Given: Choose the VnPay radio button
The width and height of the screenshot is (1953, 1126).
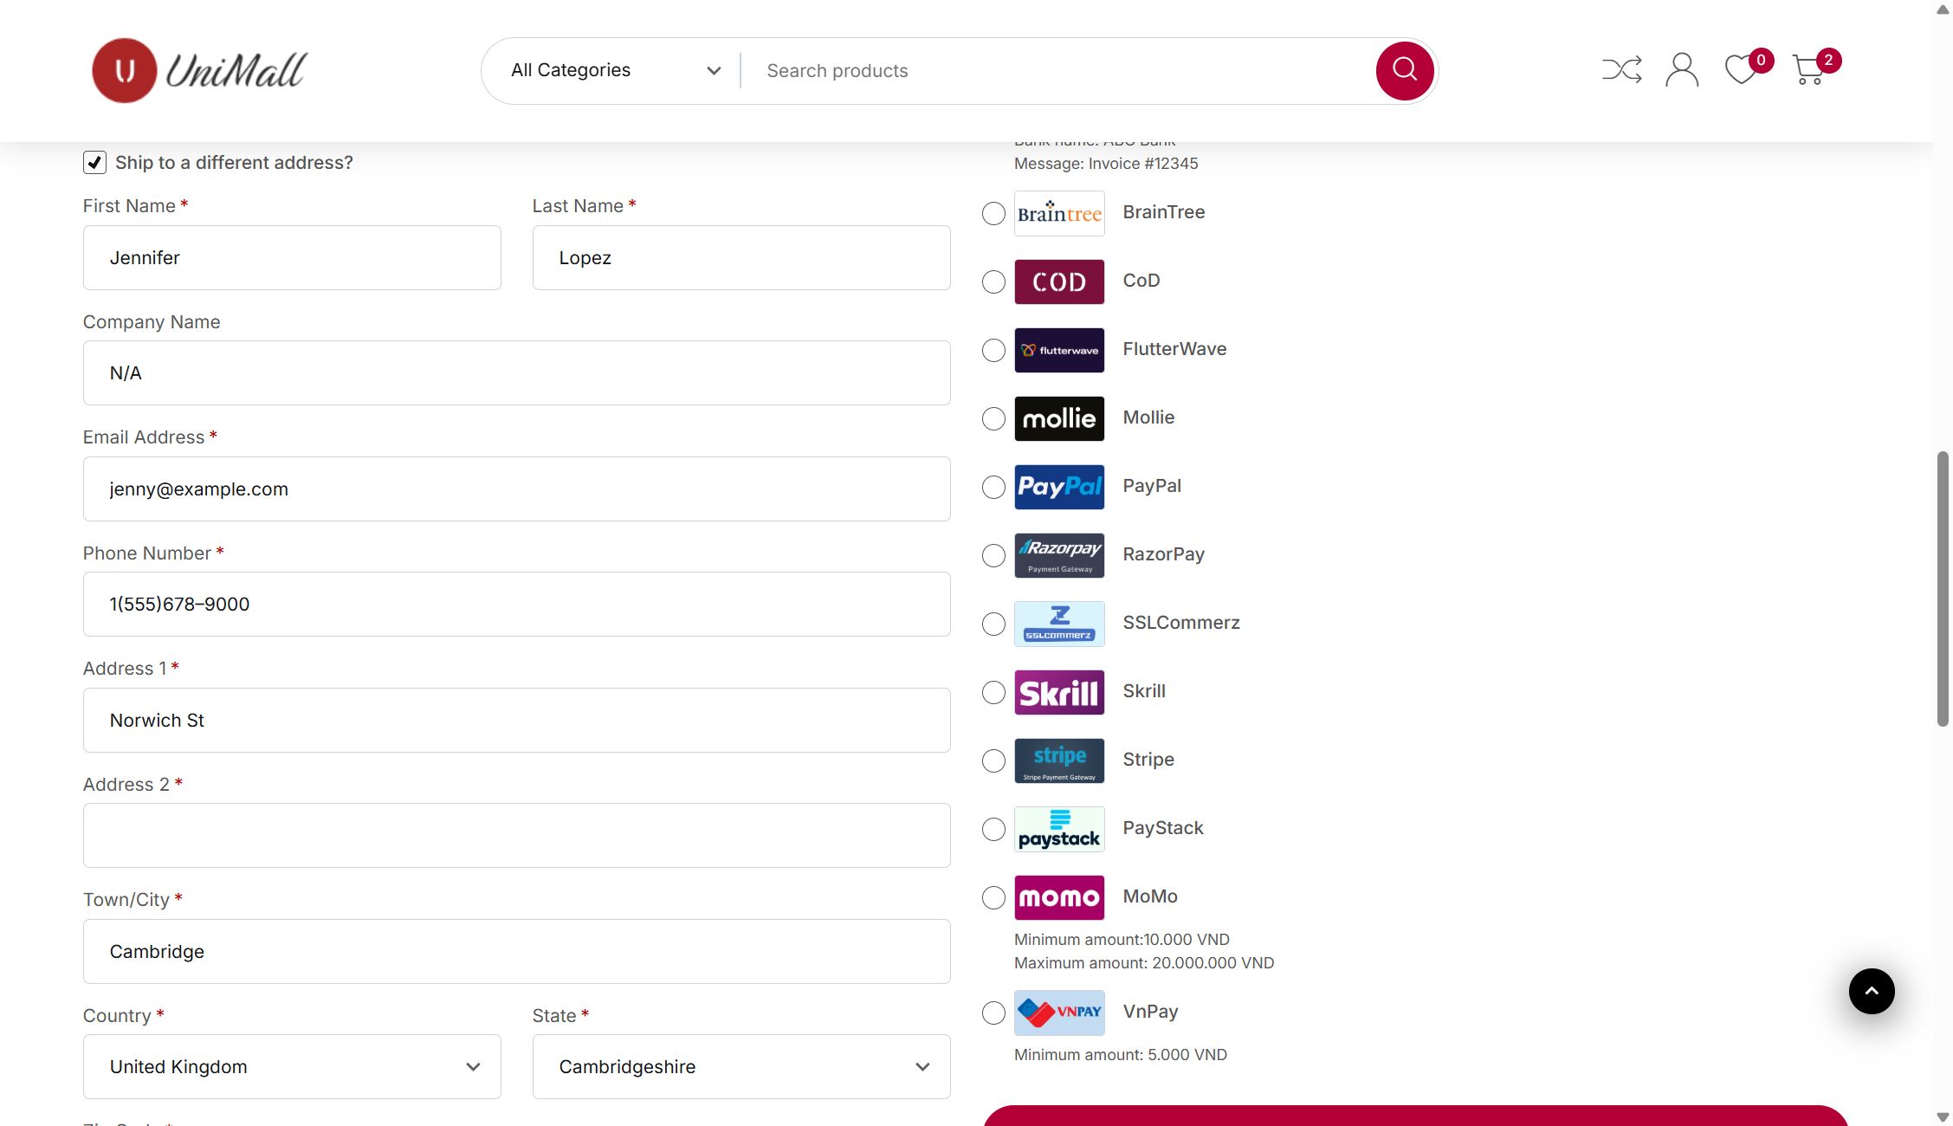Looking at the screenshot, I should click(x=993, y=1013).
